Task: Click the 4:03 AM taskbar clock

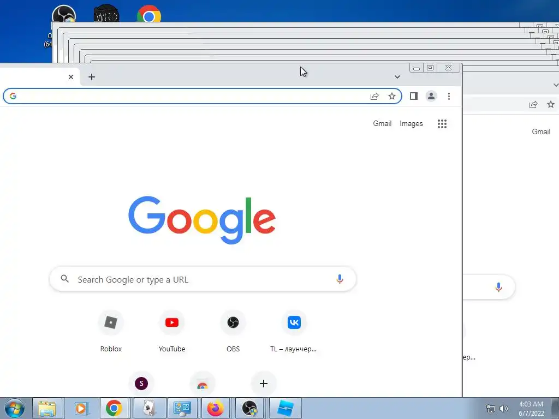Action: (531, 409)
